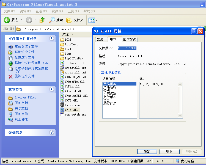This screenshot has height=165, width=206.
Task: Select the Patch.exe skull icon
Action: pyautogui.click(x=62, y=105)
